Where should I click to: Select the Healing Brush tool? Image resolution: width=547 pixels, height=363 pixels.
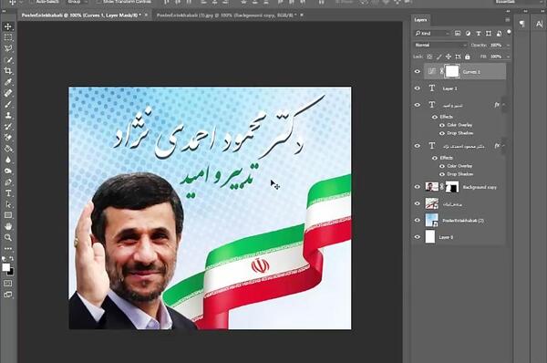point(8,93)
